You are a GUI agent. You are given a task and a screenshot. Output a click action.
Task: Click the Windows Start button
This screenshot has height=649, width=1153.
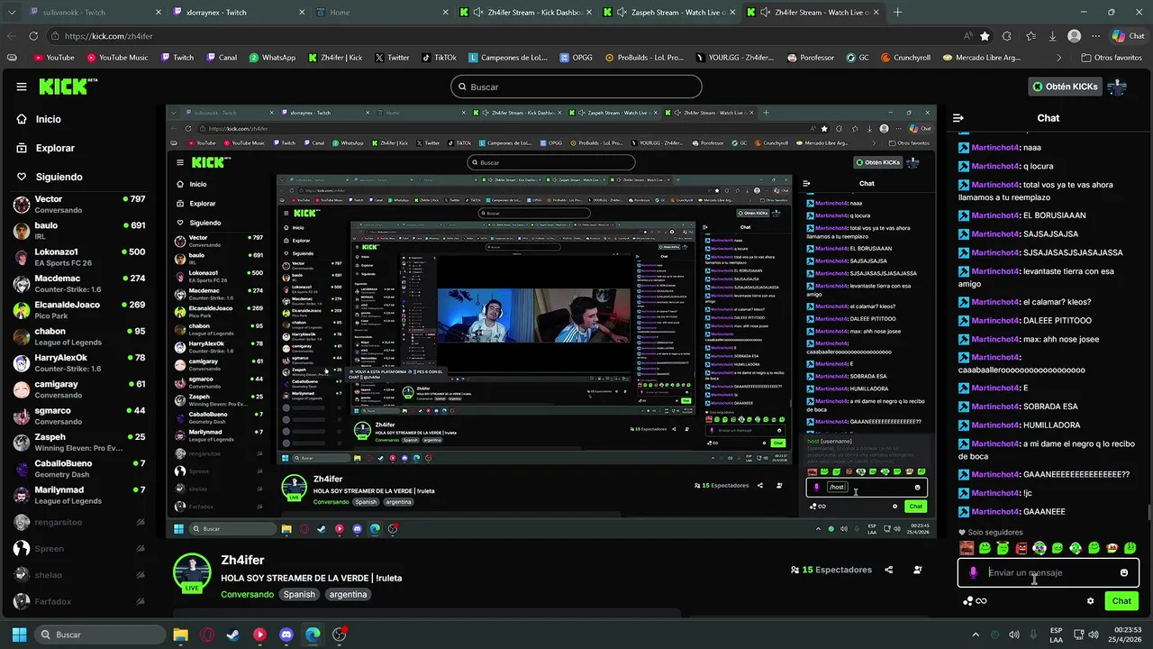[19, 635]
